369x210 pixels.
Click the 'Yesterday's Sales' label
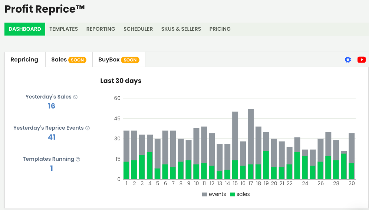click(x=49, y=97)
